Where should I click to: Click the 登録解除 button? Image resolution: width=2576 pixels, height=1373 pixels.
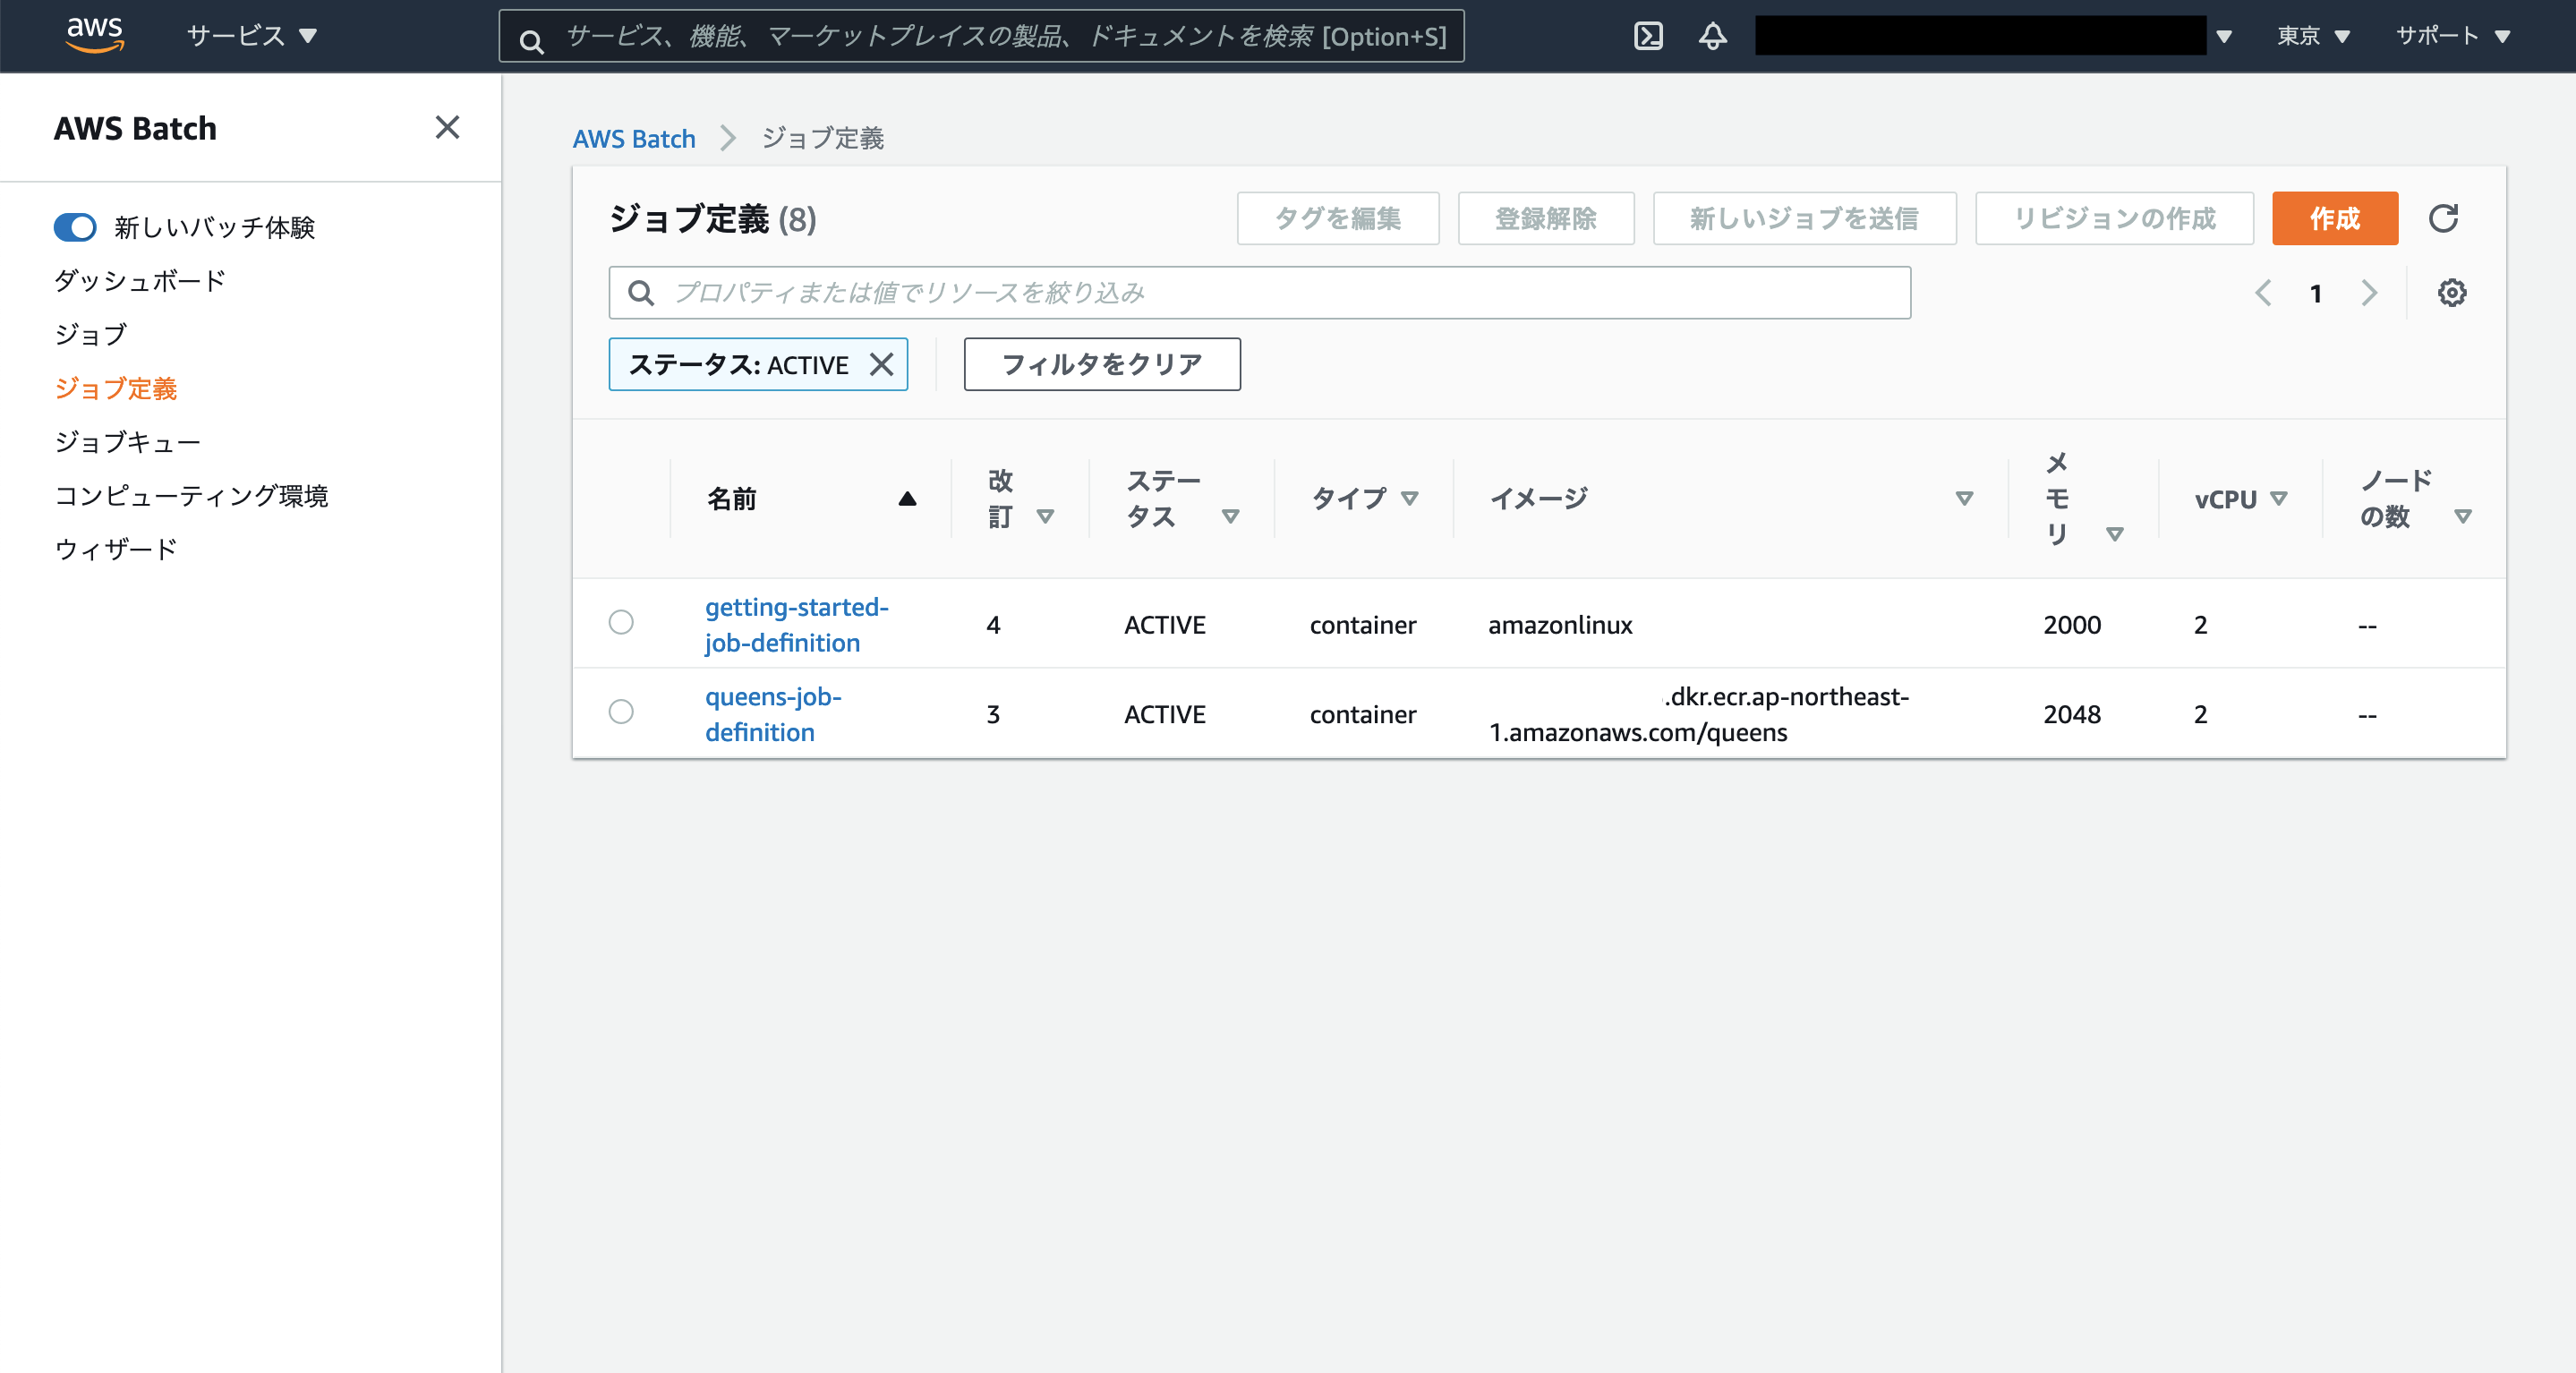(1546, 218)
